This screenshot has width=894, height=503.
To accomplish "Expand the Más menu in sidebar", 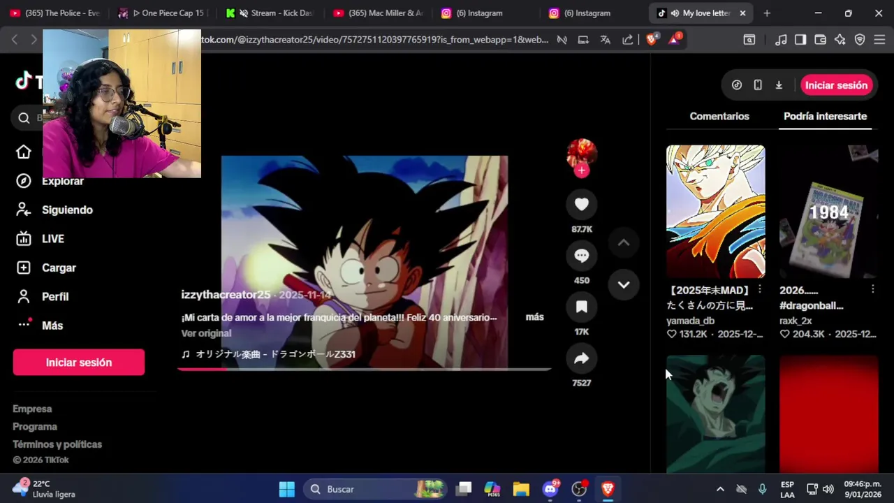I will pos(39,326).
